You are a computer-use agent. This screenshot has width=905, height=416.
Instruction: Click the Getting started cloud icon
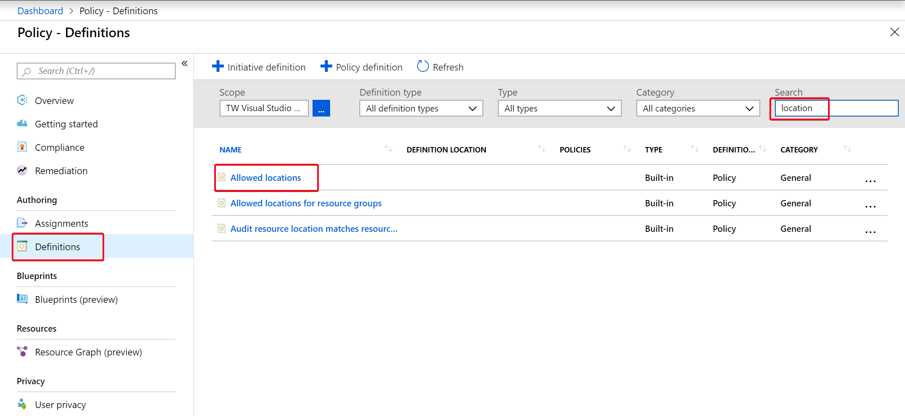coord(22,124)
